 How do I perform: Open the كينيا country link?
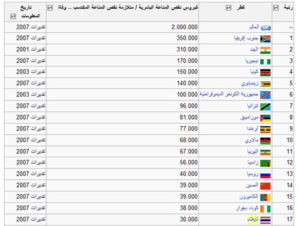tap(254, 72)
